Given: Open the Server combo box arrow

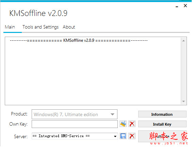Looking at the screenshot, I should pos(115,136).
